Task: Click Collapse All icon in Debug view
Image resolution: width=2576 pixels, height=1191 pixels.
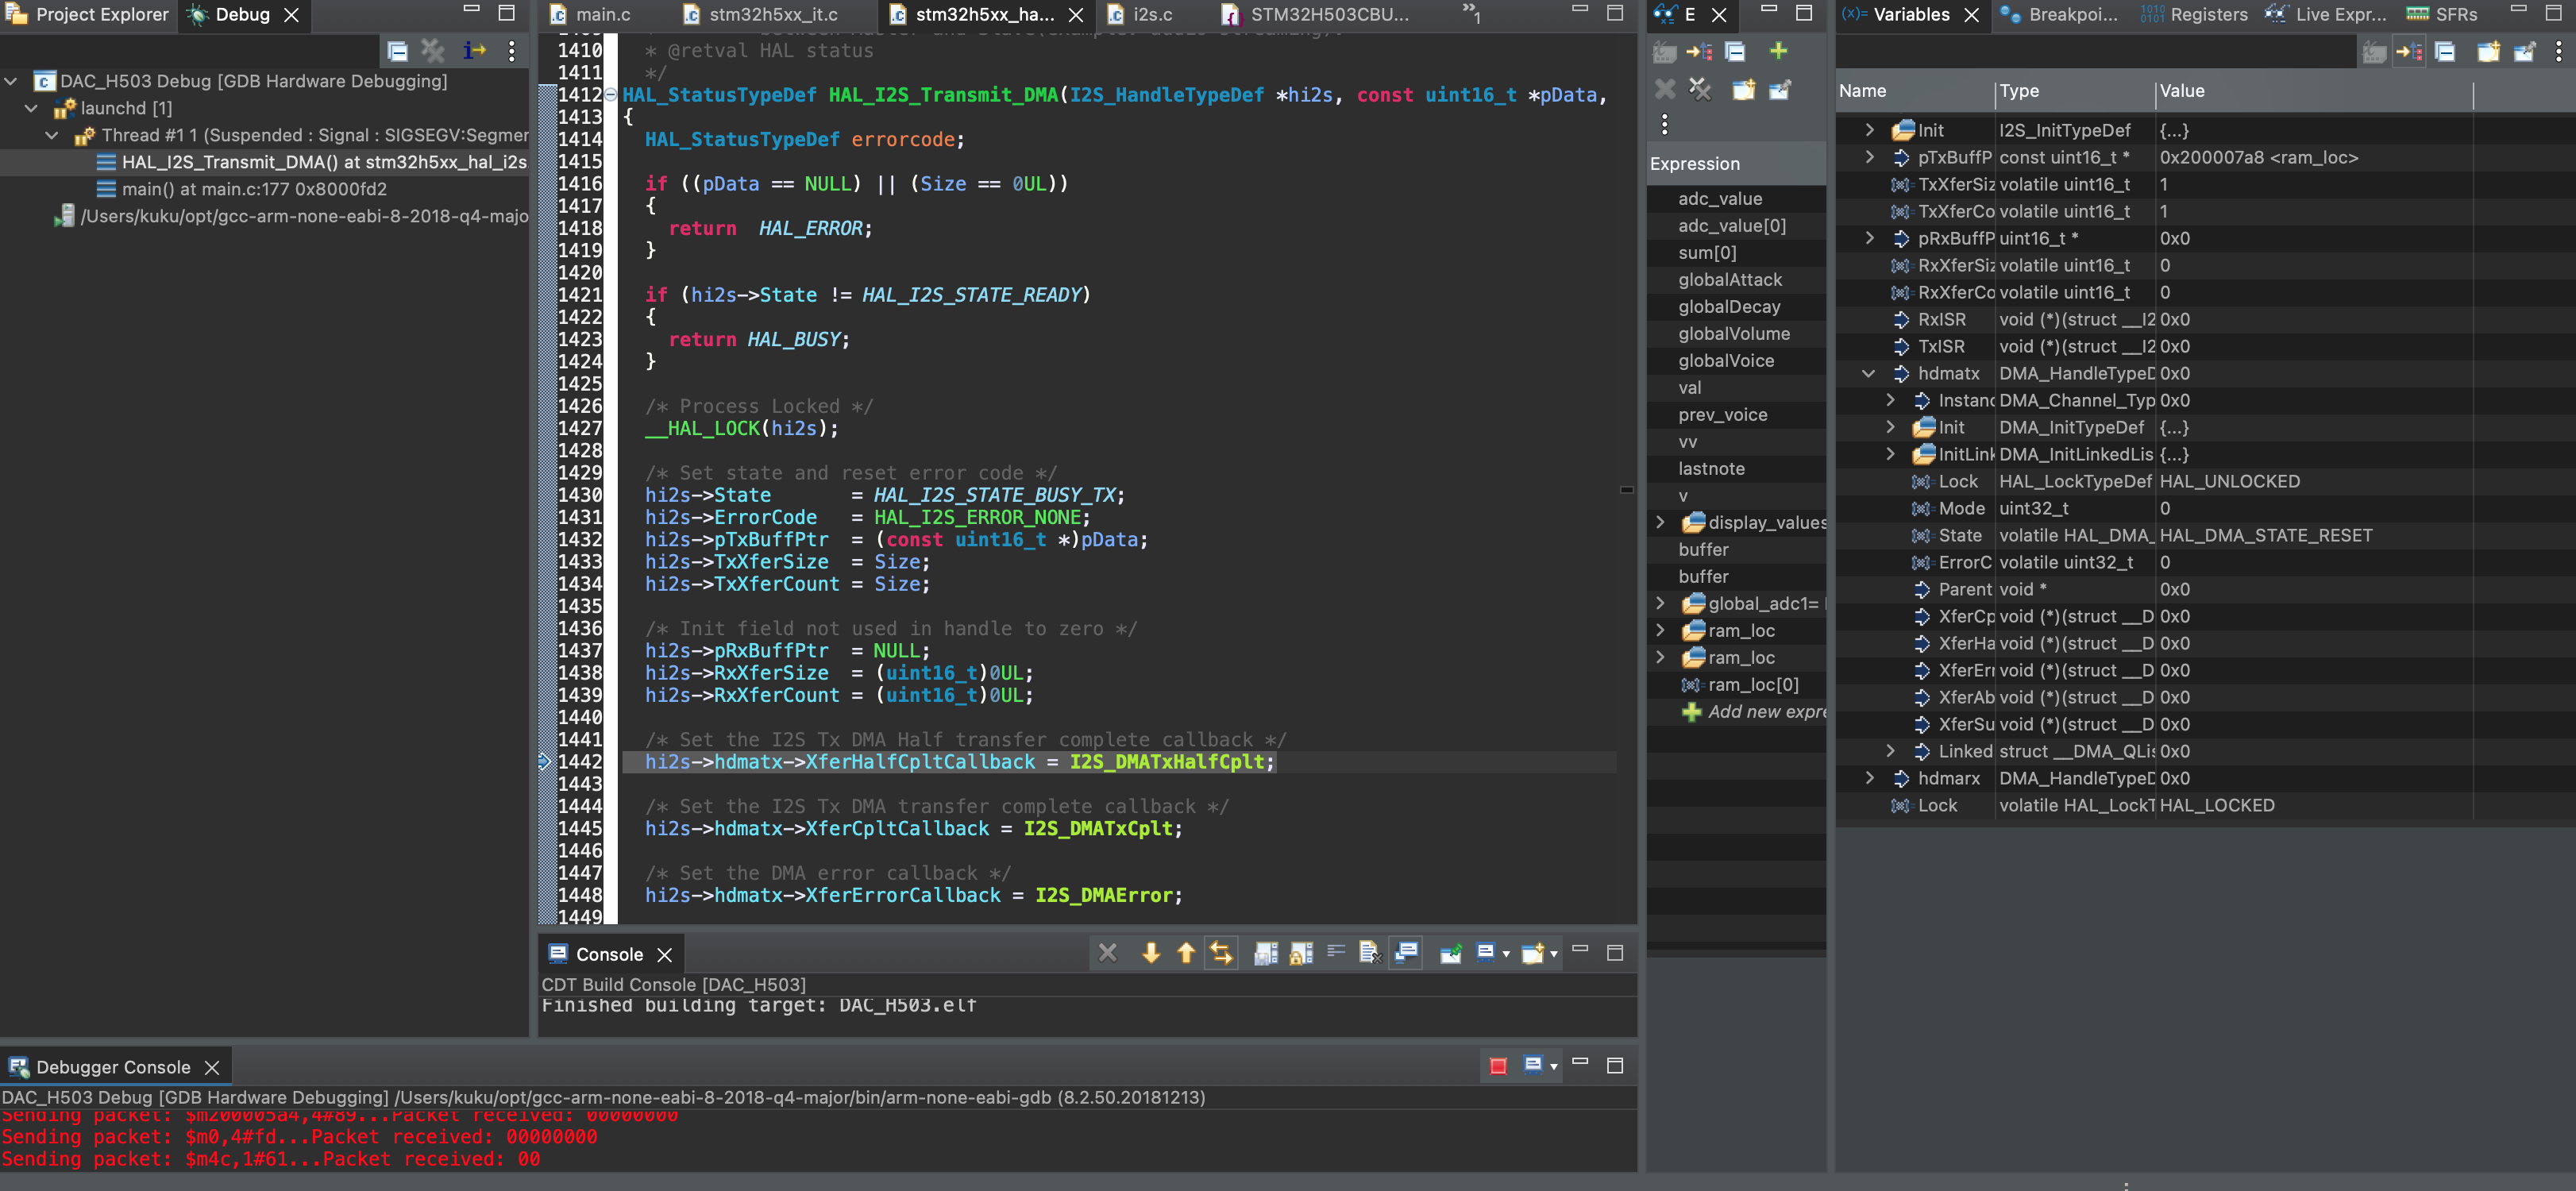Action: click(x=397, y=51)
